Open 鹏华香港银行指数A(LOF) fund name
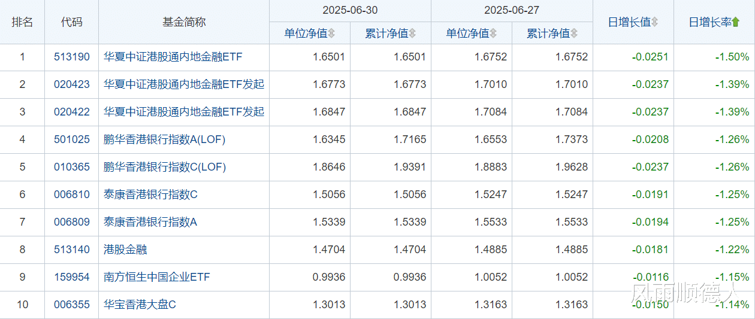This screenshot has height=319, width=755. click(x=165, y=139)
